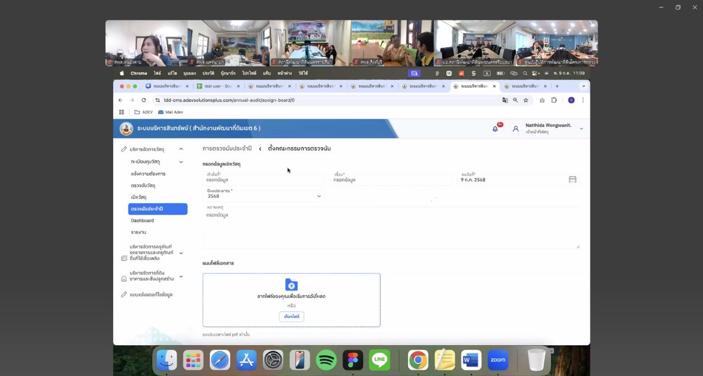Screen dimensions: 703x376
Task: Click the คำสั่งที่ input field
Action: point(264,180)
